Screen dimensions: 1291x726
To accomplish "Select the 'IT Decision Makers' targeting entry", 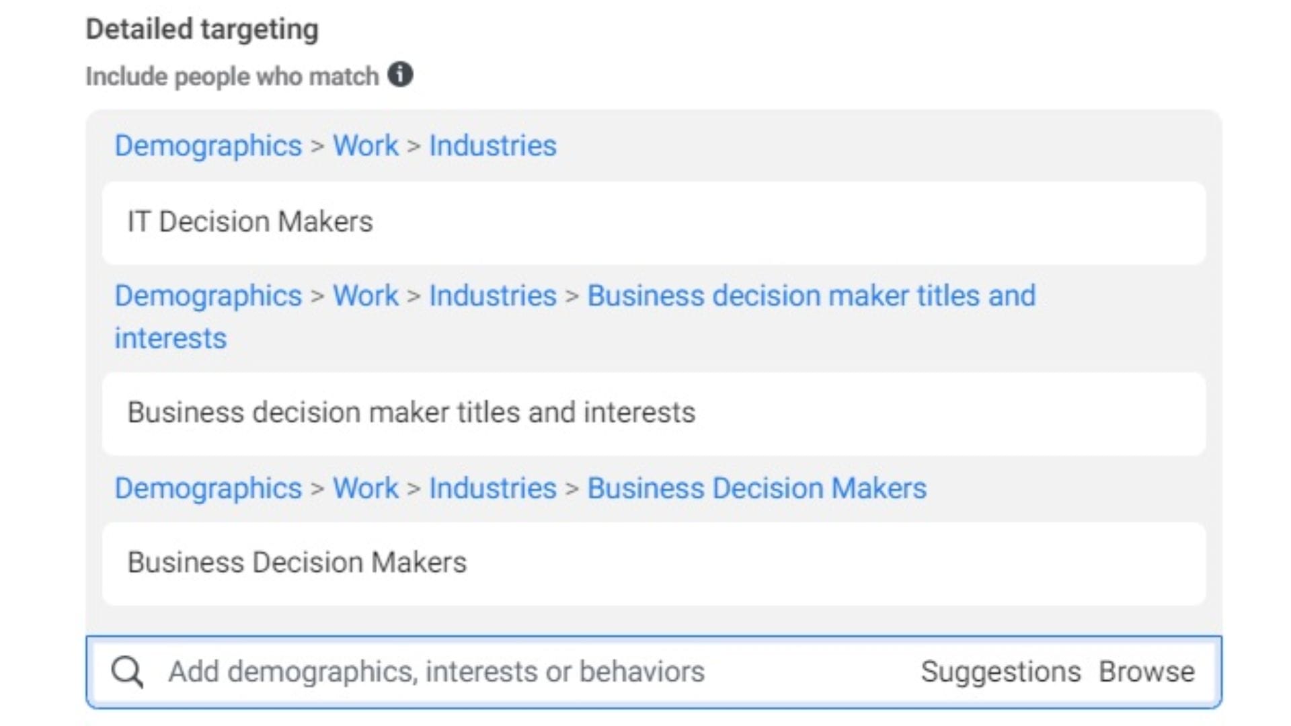I will [250, 222].
